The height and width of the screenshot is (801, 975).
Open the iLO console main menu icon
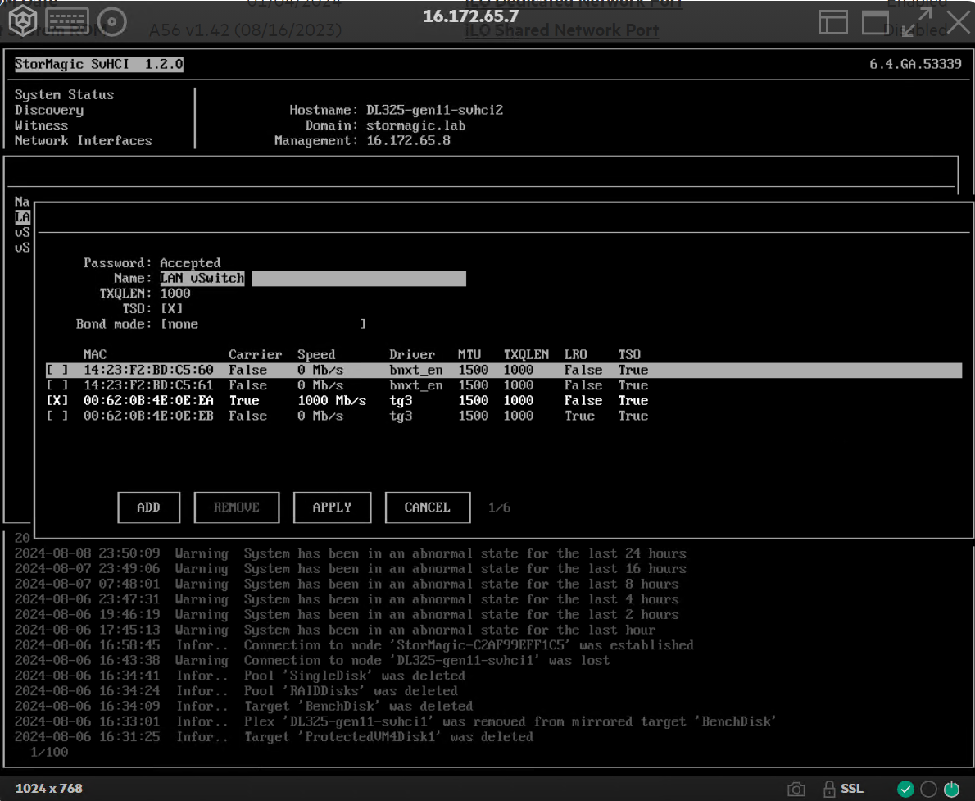22,22
